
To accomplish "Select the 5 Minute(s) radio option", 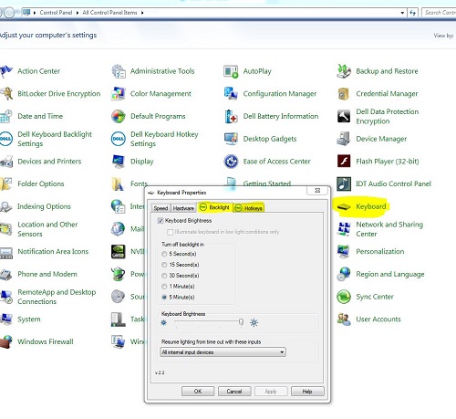I will pos(164,298).
